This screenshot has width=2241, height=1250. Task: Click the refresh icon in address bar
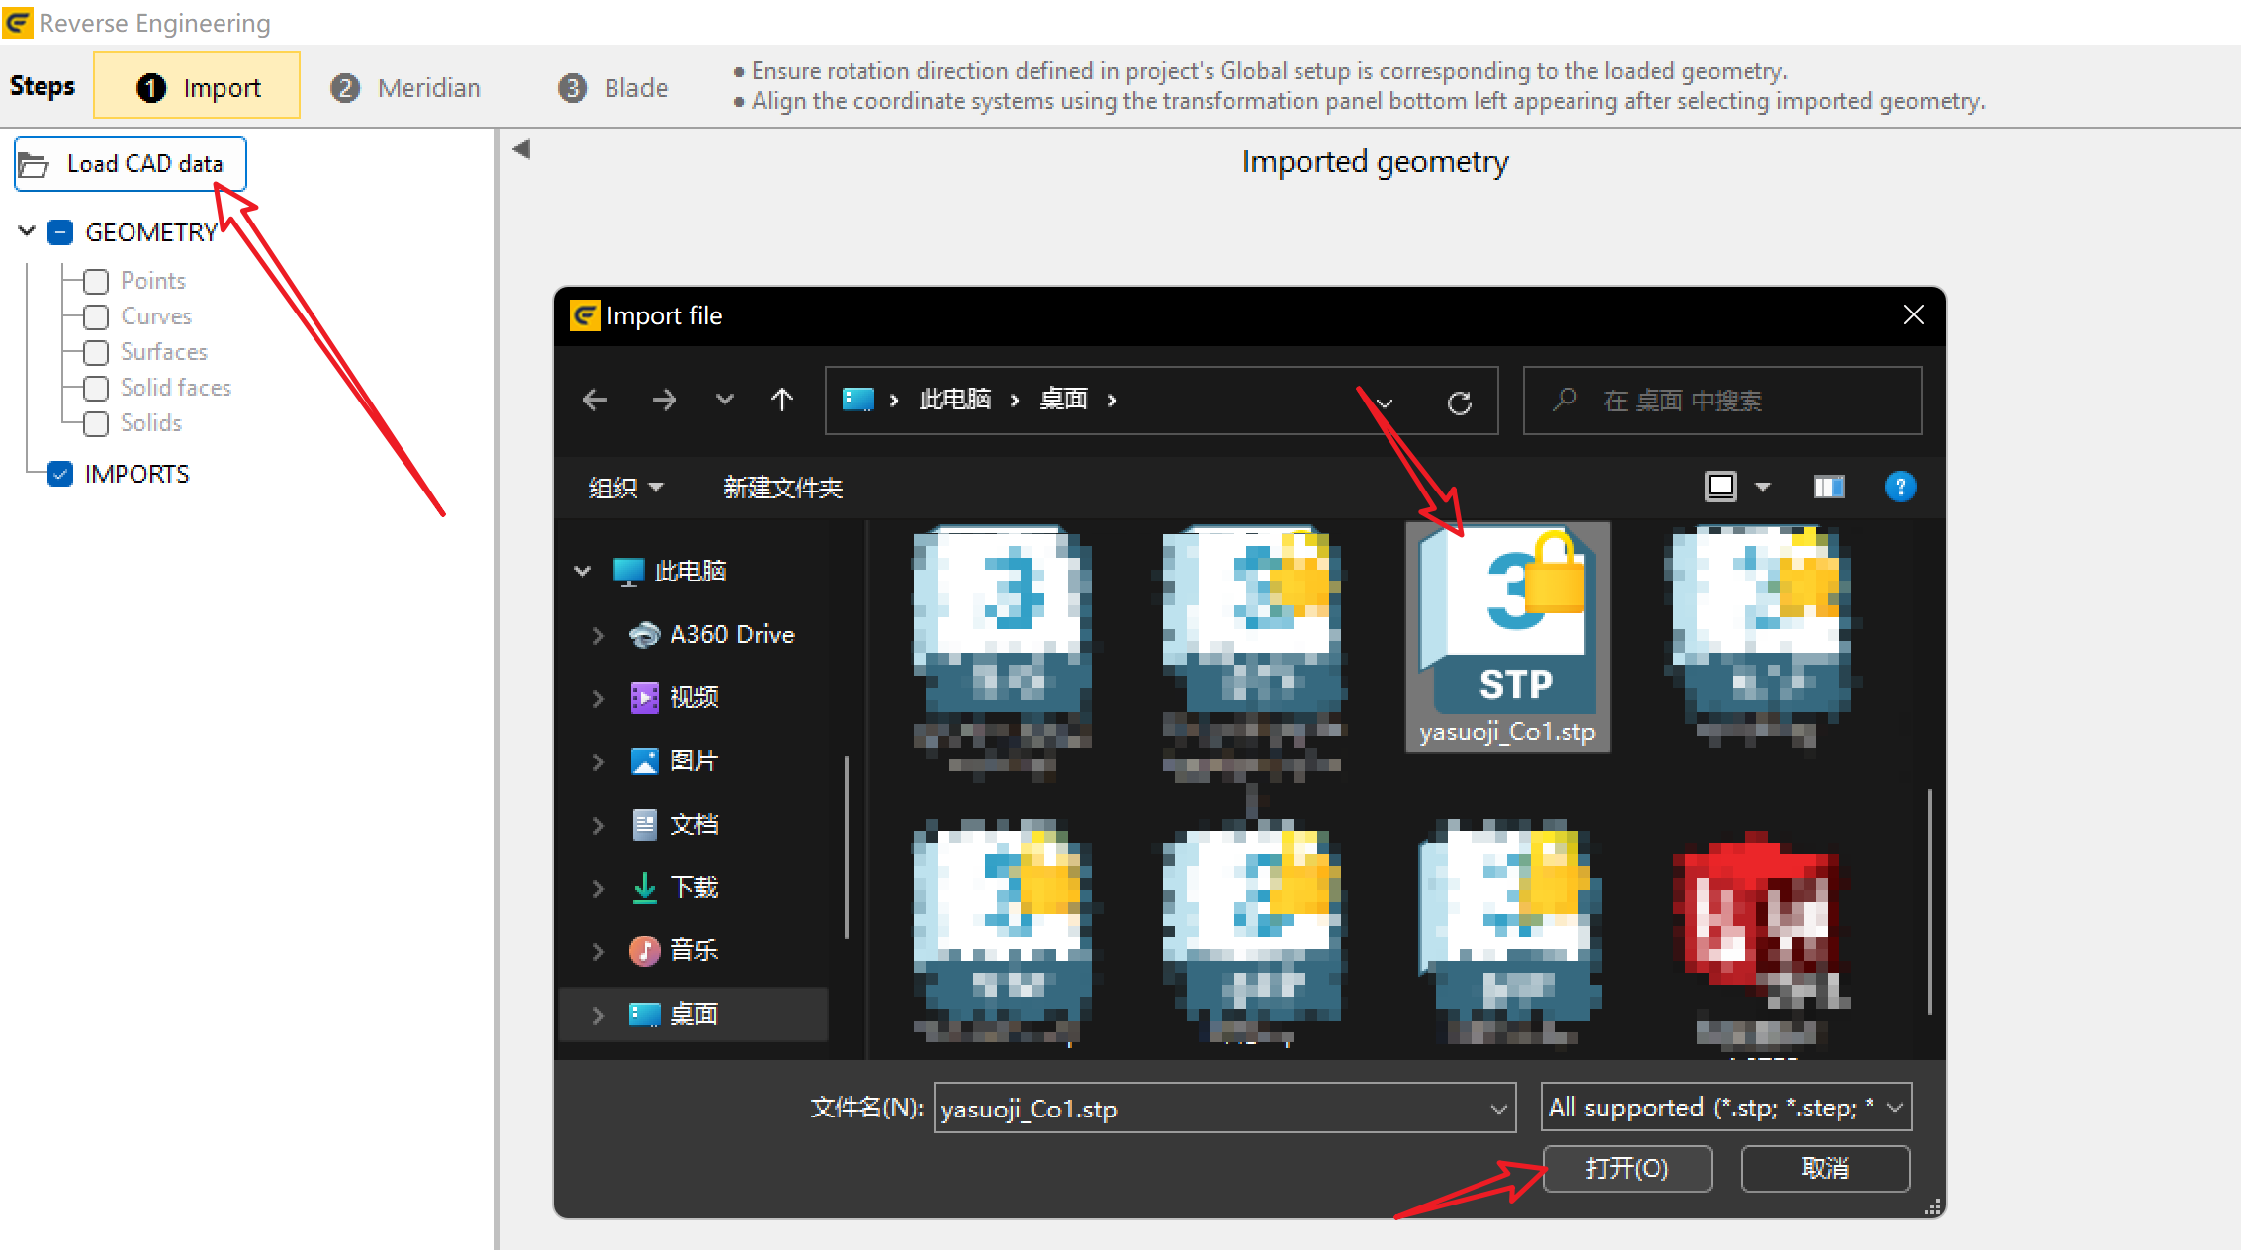pyautogui.click(x=1459, y=402)
